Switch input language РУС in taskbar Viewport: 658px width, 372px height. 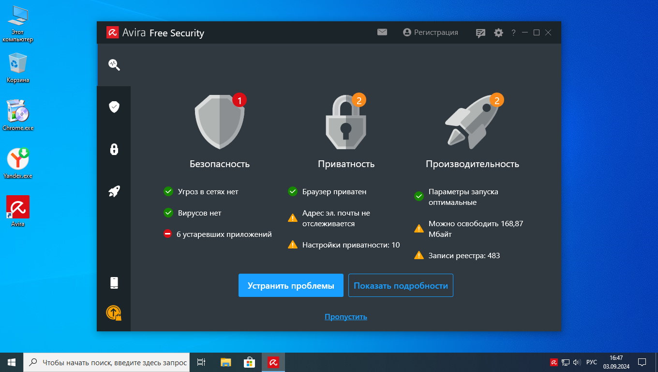(x=592, y=362)
